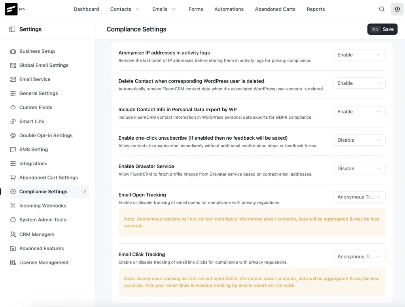
Task: Change Enable Gravatar Service dropdown value
Action: coord(359,168)
